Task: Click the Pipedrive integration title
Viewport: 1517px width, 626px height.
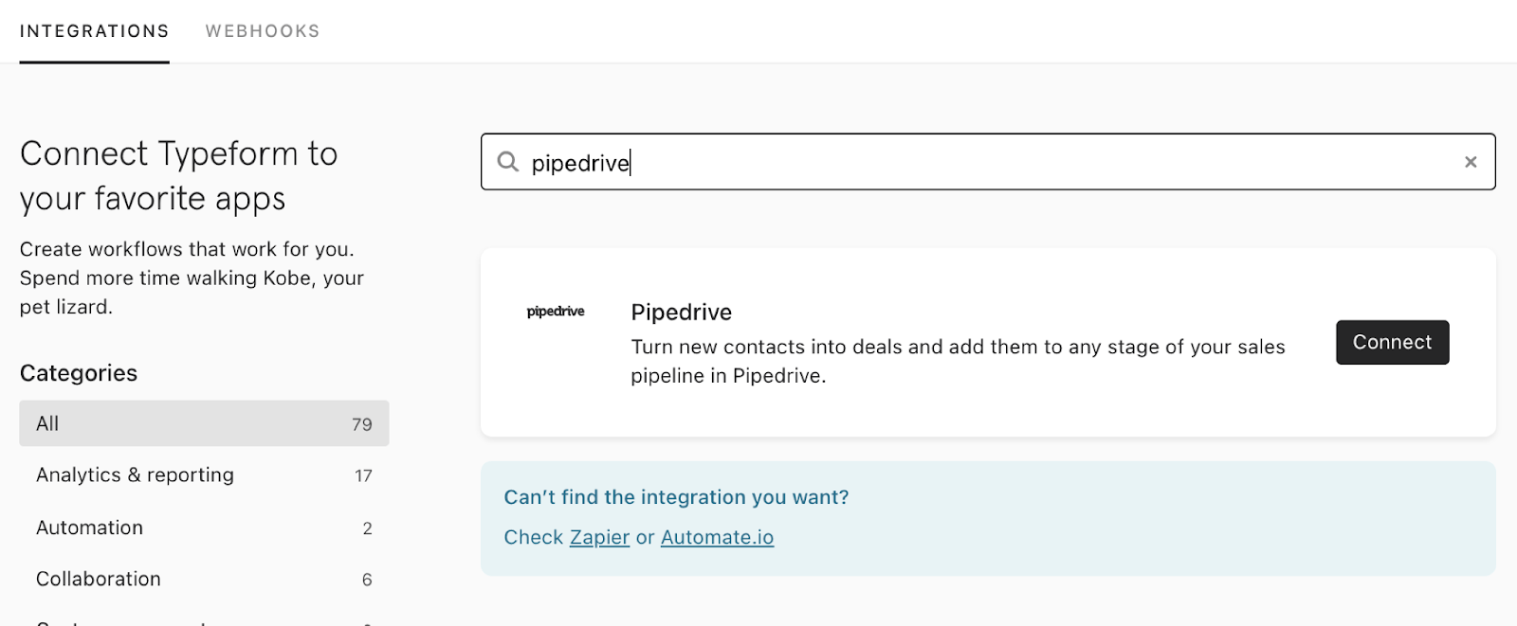Action: (x=682, y=312)
